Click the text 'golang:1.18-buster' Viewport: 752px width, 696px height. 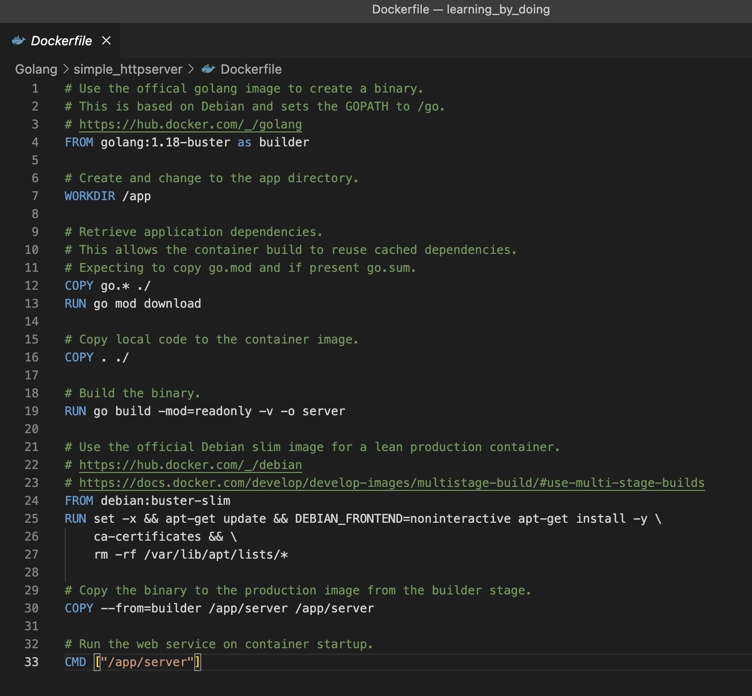[x=165, y=142]
